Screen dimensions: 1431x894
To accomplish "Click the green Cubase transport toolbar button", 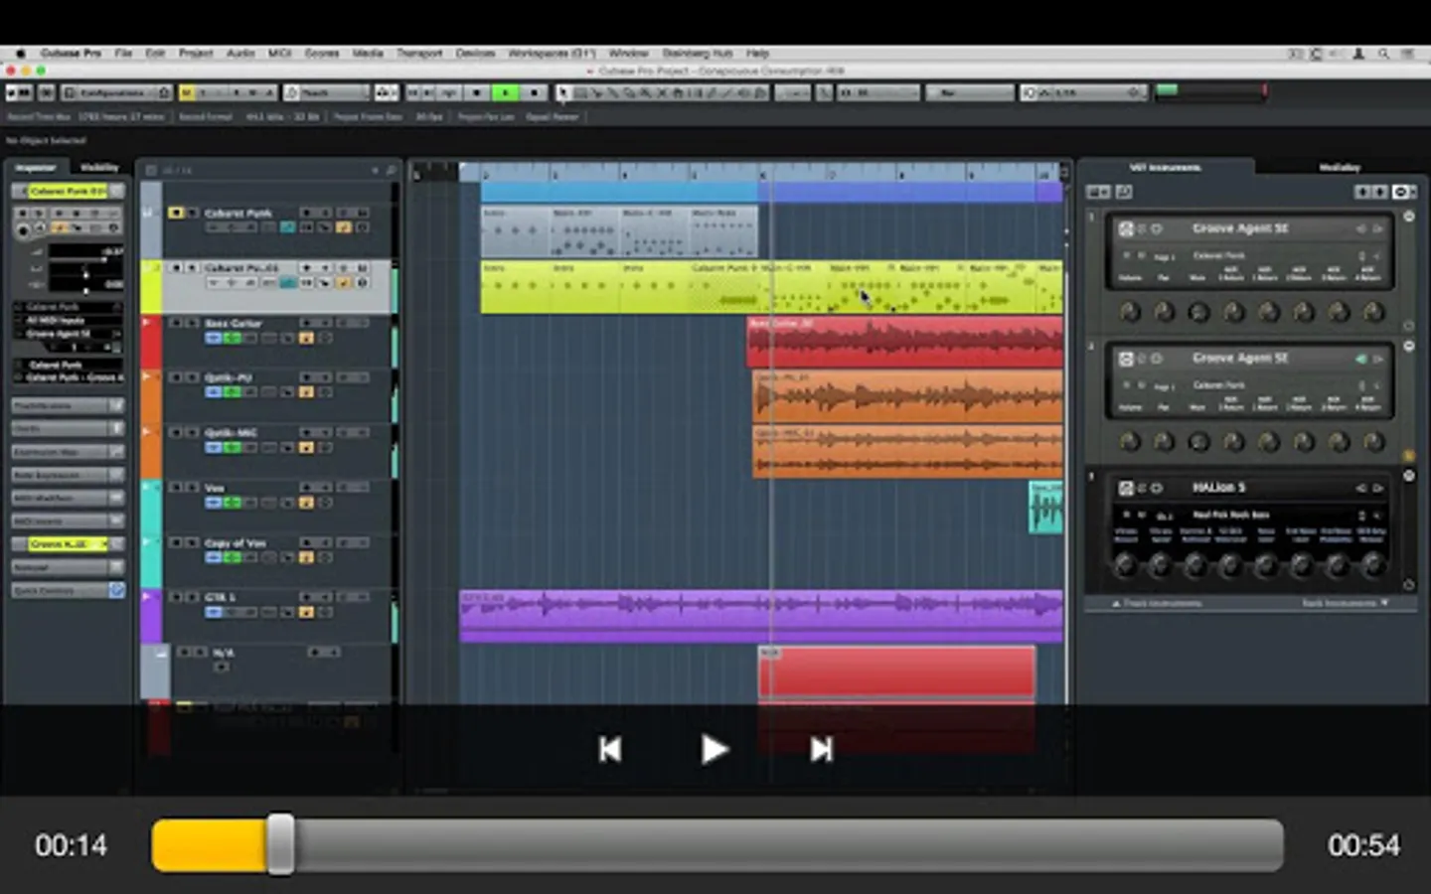I will [506, 92].
